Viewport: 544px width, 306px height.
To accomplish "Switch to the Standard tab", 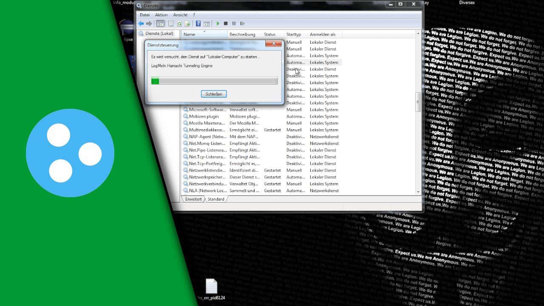I will 216,199.
